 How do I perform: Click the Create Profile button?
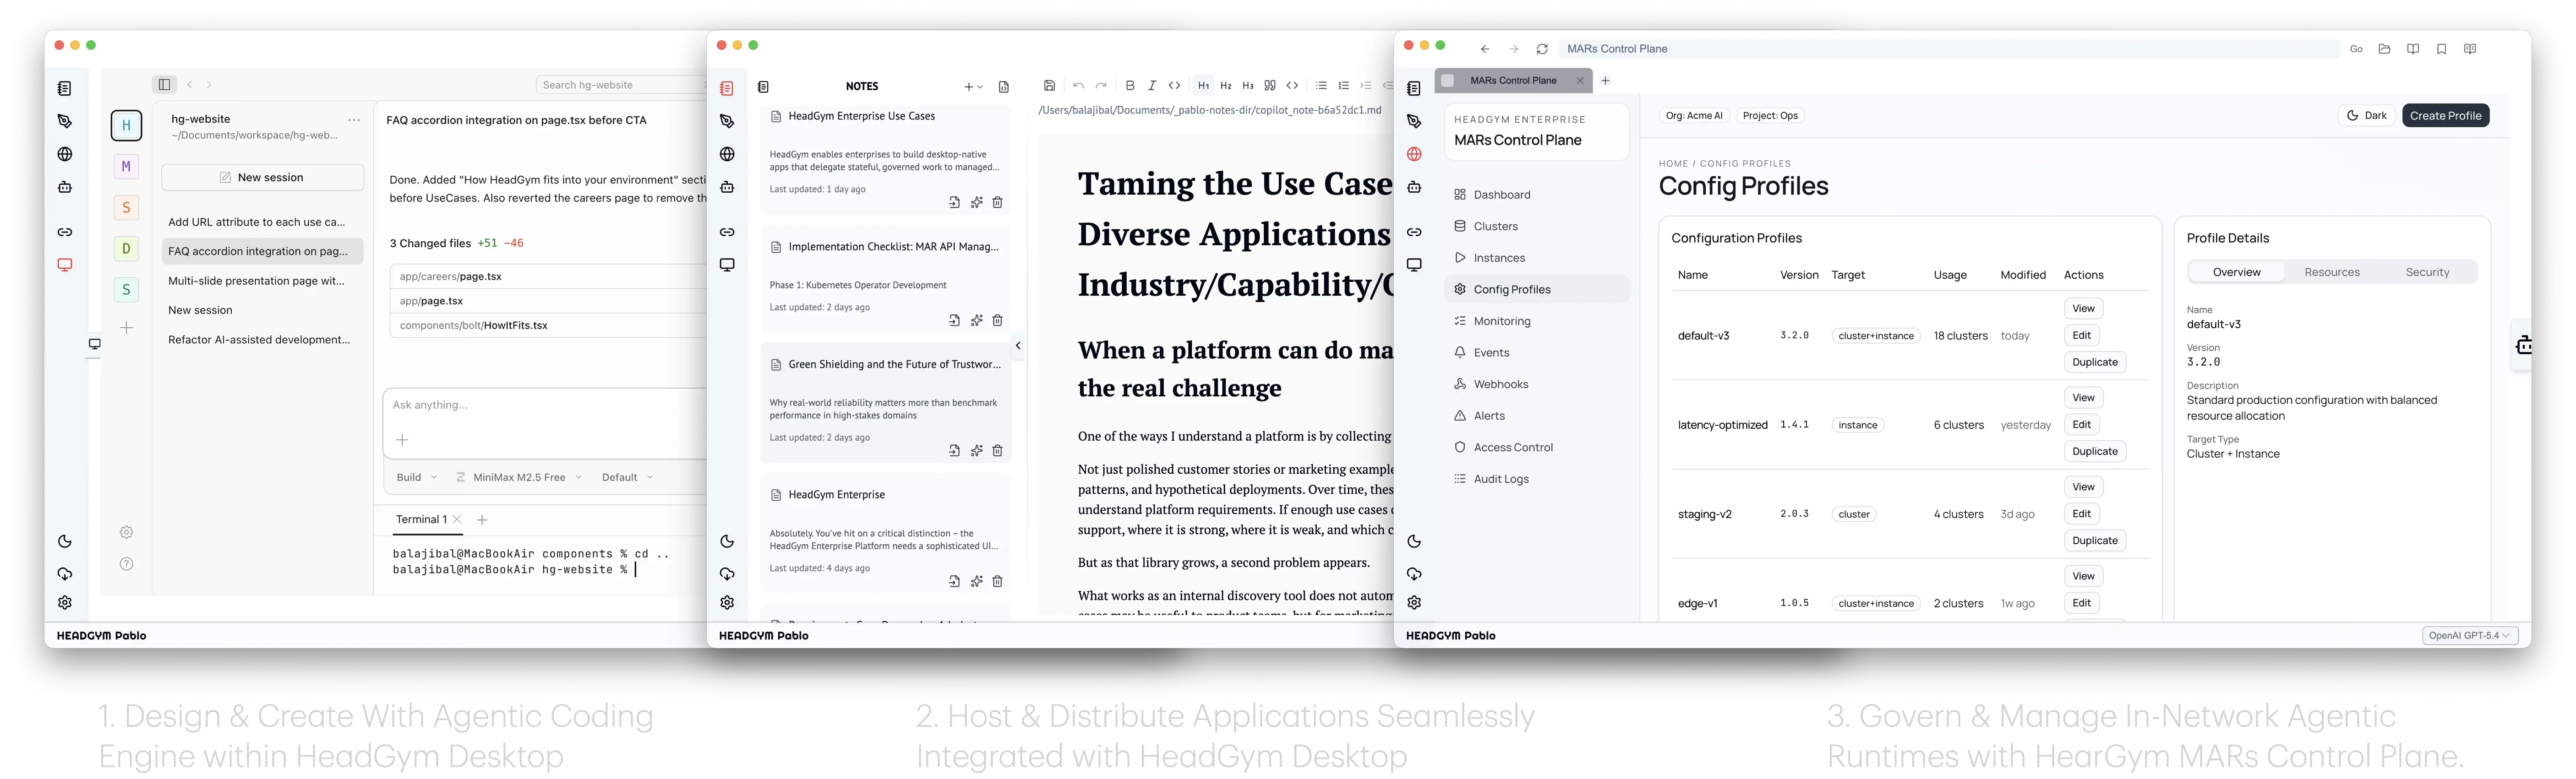[2445, 116]
